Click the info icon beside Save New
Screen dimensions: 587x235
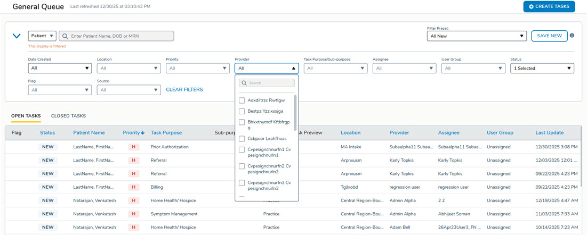point(572,36)
